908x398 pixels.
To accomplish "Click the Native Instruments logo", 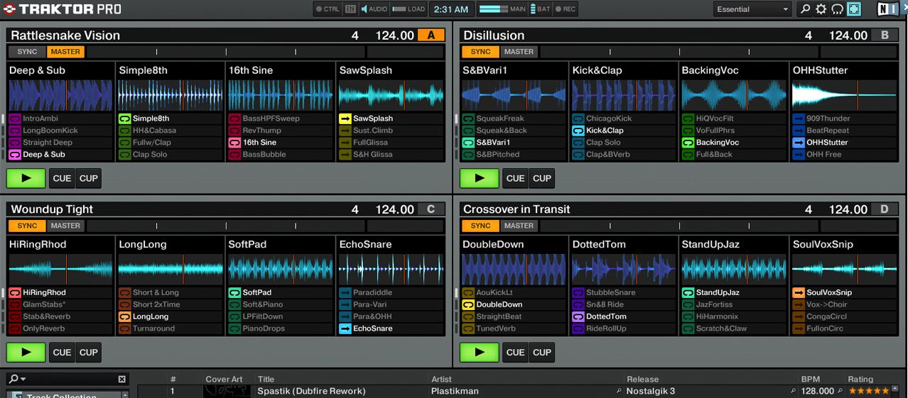I will coord(887,9).
